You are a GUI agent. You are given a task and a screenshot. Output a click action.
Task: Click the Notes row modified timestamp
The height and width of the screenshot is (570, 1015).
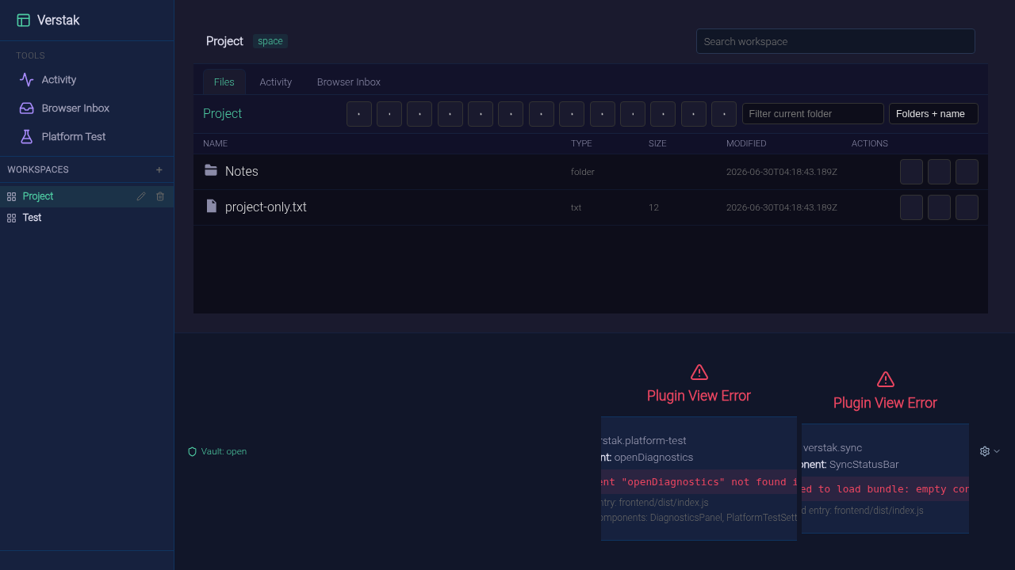click(x=782, y=172)
